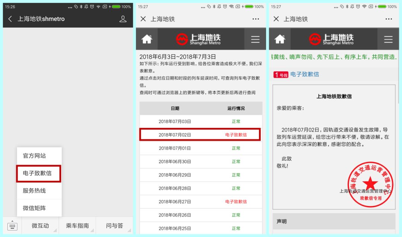
Task: Tap the 15:26 clock in the chat screen status bar
Action: click(10, 7)
